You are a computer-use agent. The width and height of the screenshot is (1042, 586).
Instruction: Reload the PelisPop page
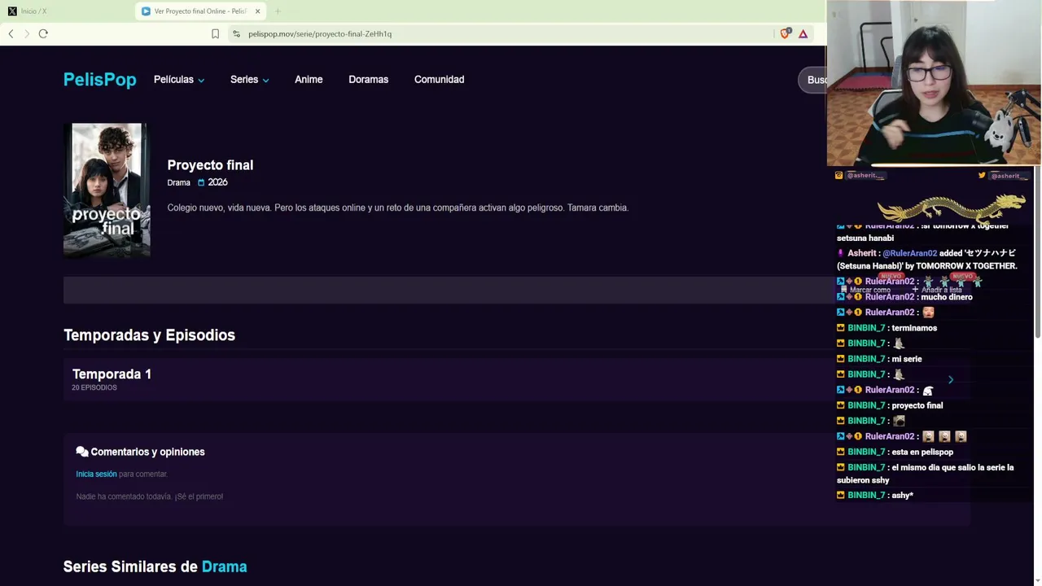coord(43,33)
